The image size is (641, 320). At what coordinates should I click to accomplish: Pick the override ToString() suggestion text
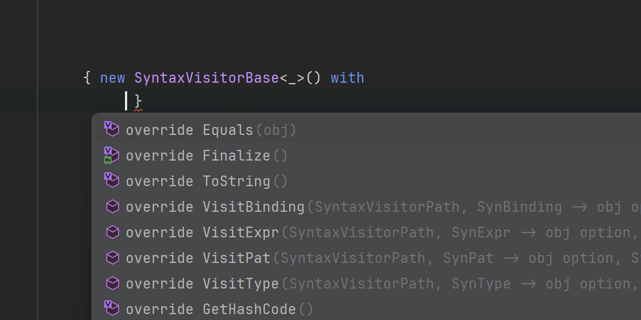coord(207,181)
